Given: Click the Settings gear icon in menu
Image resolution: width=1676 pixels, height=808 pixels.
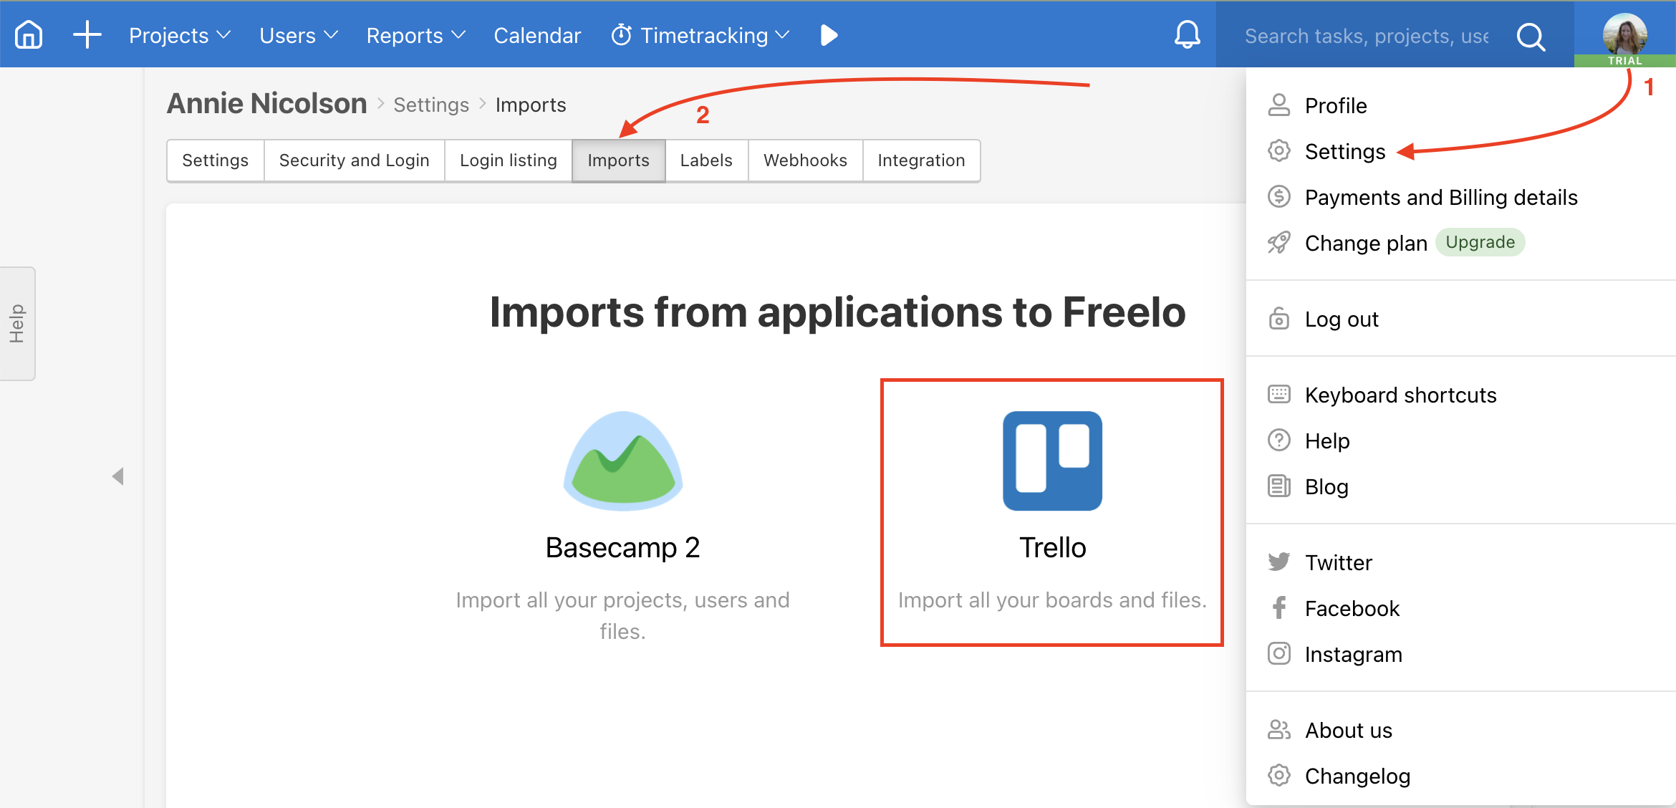Looking at the screenshot, I should [1278, 151].
